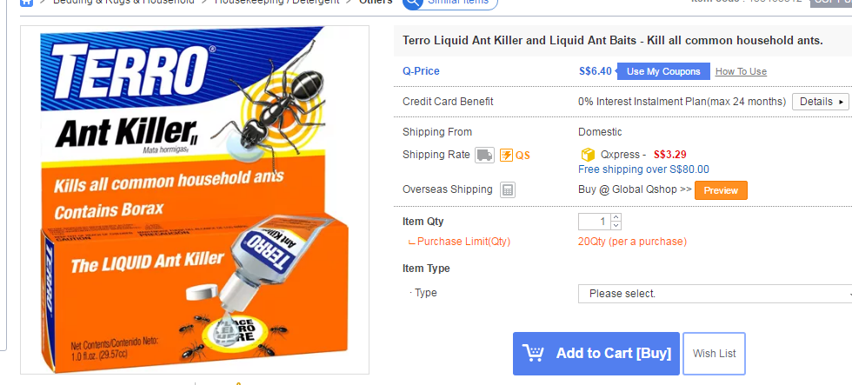Click the Free shipping over S$80.00 link
This screenshot has height=385, width=852.
pos(643,169)
